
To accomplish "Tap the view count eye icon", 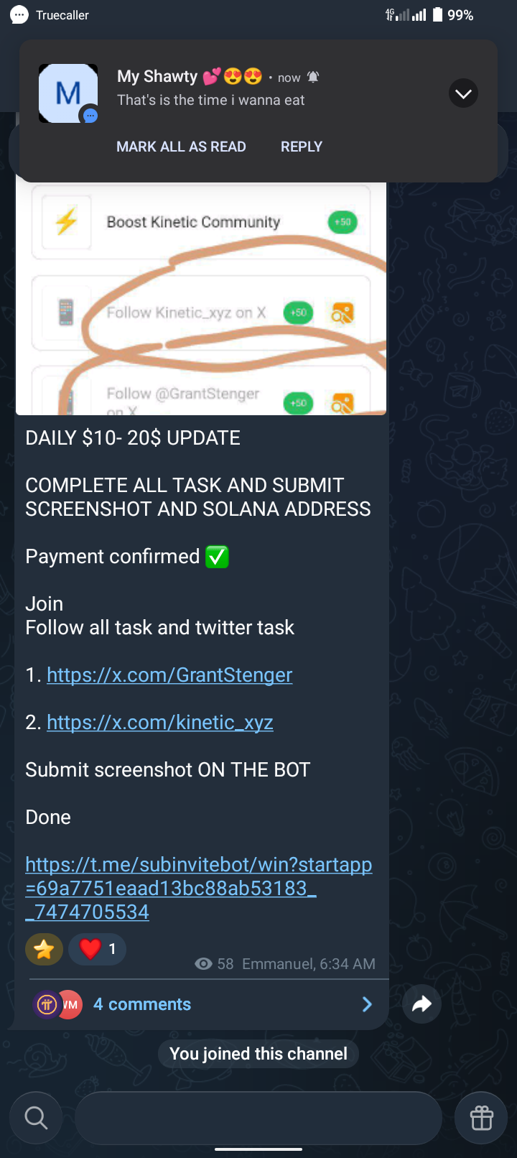I will pos(203,964).
